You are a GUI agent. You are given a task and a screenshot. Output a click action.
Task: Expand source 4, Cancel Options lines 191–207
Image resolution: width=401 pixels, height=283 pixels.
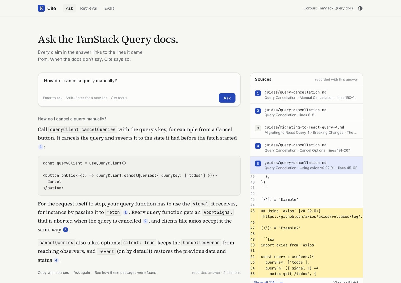[306, 148]
